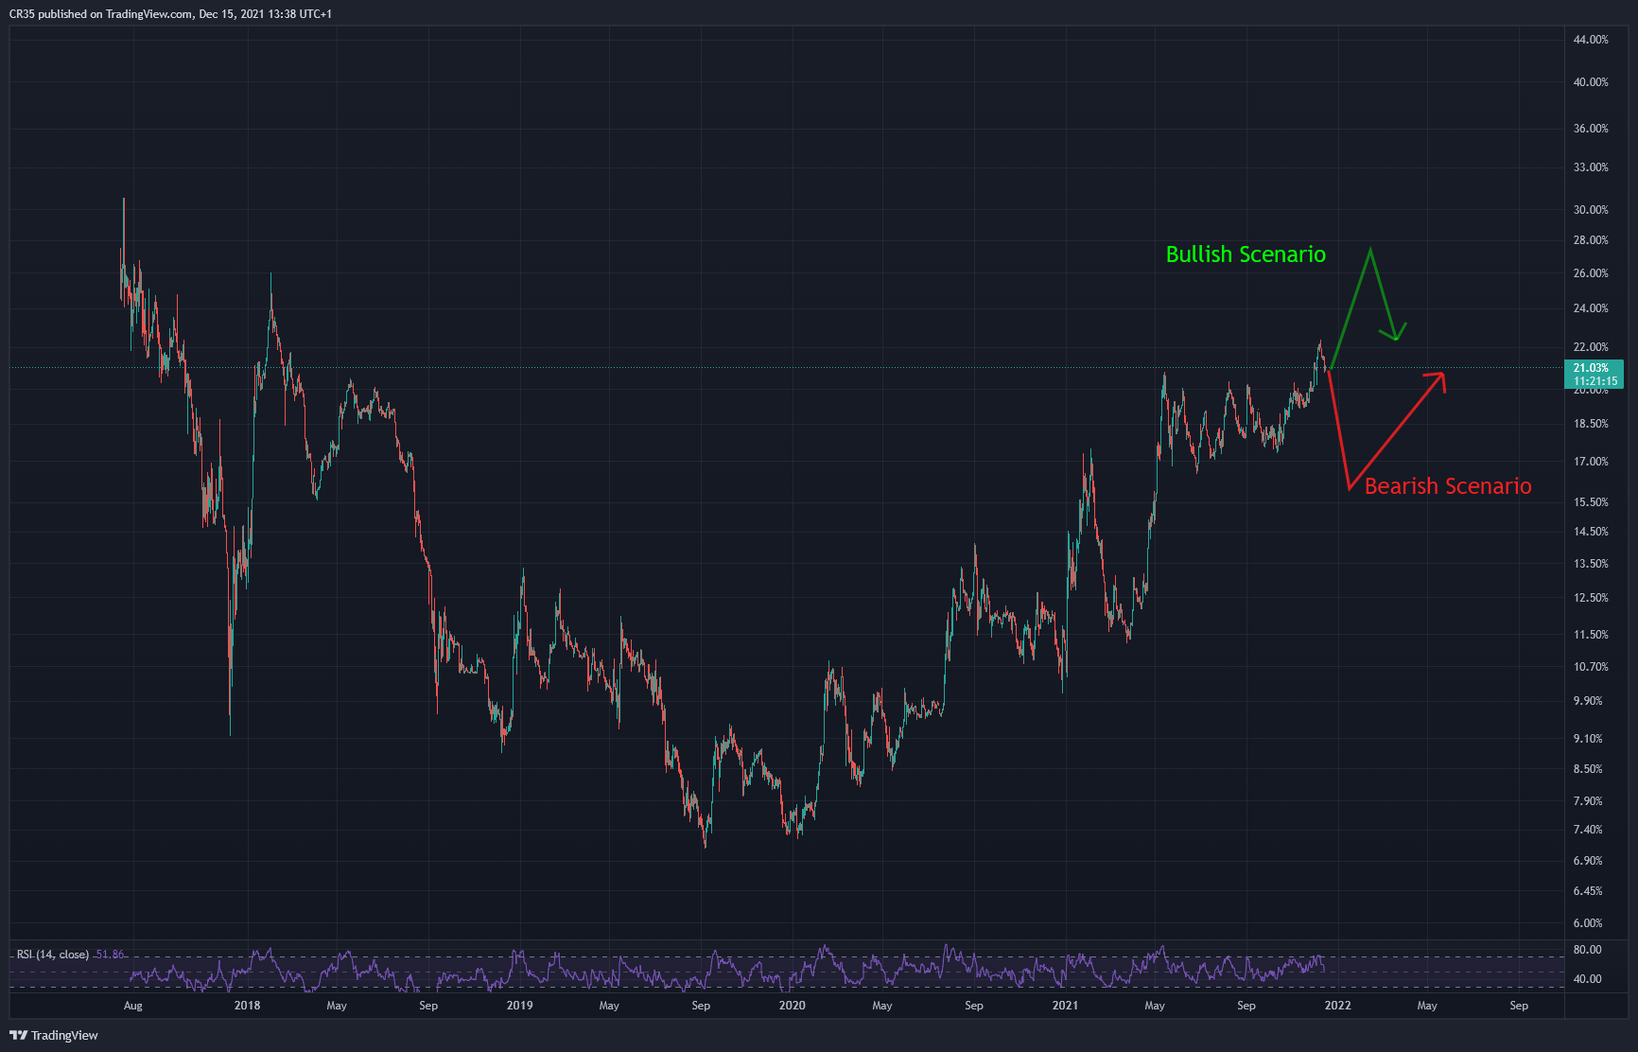Click the 'CR35 published on TradingView.com' header text
The height and width of the screenshot is (1052, 1638).
click(100, 14)
